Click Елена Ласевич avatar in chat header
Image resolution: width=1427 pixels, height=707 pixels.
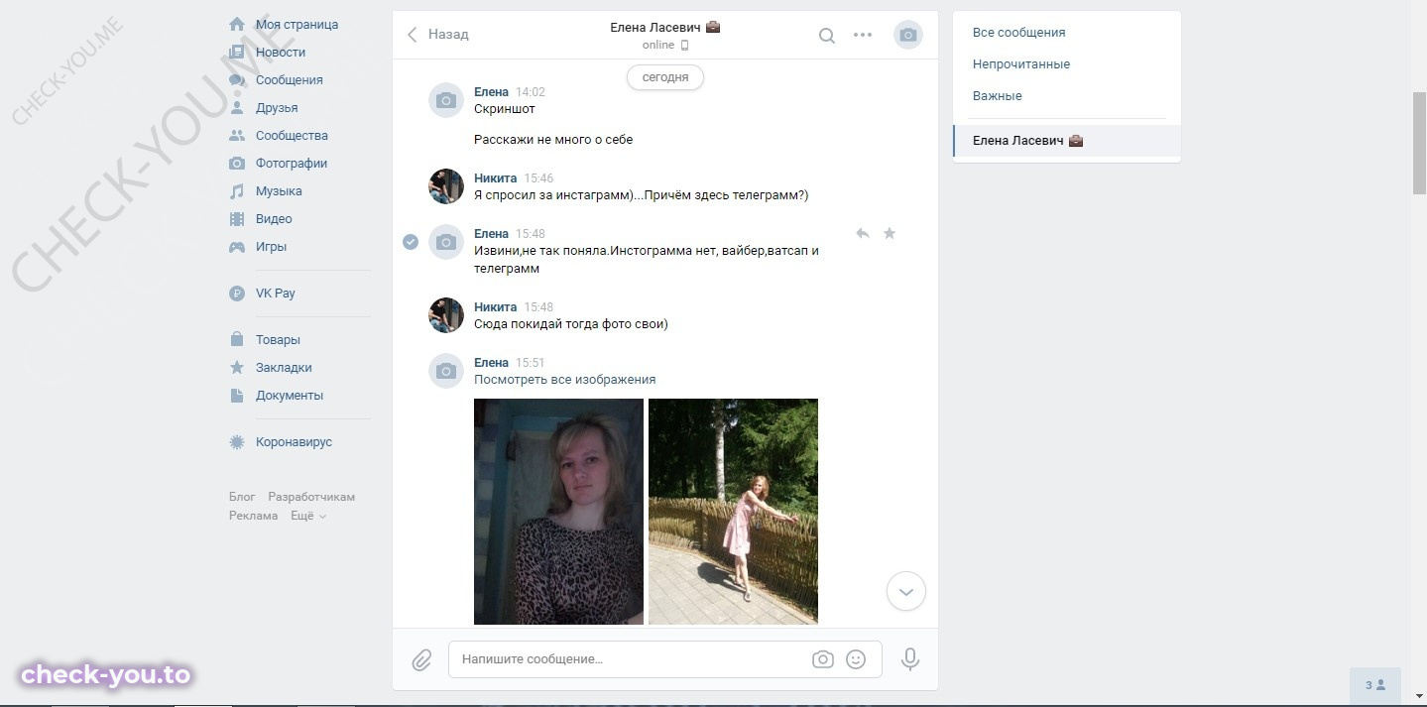coord(908,35)
